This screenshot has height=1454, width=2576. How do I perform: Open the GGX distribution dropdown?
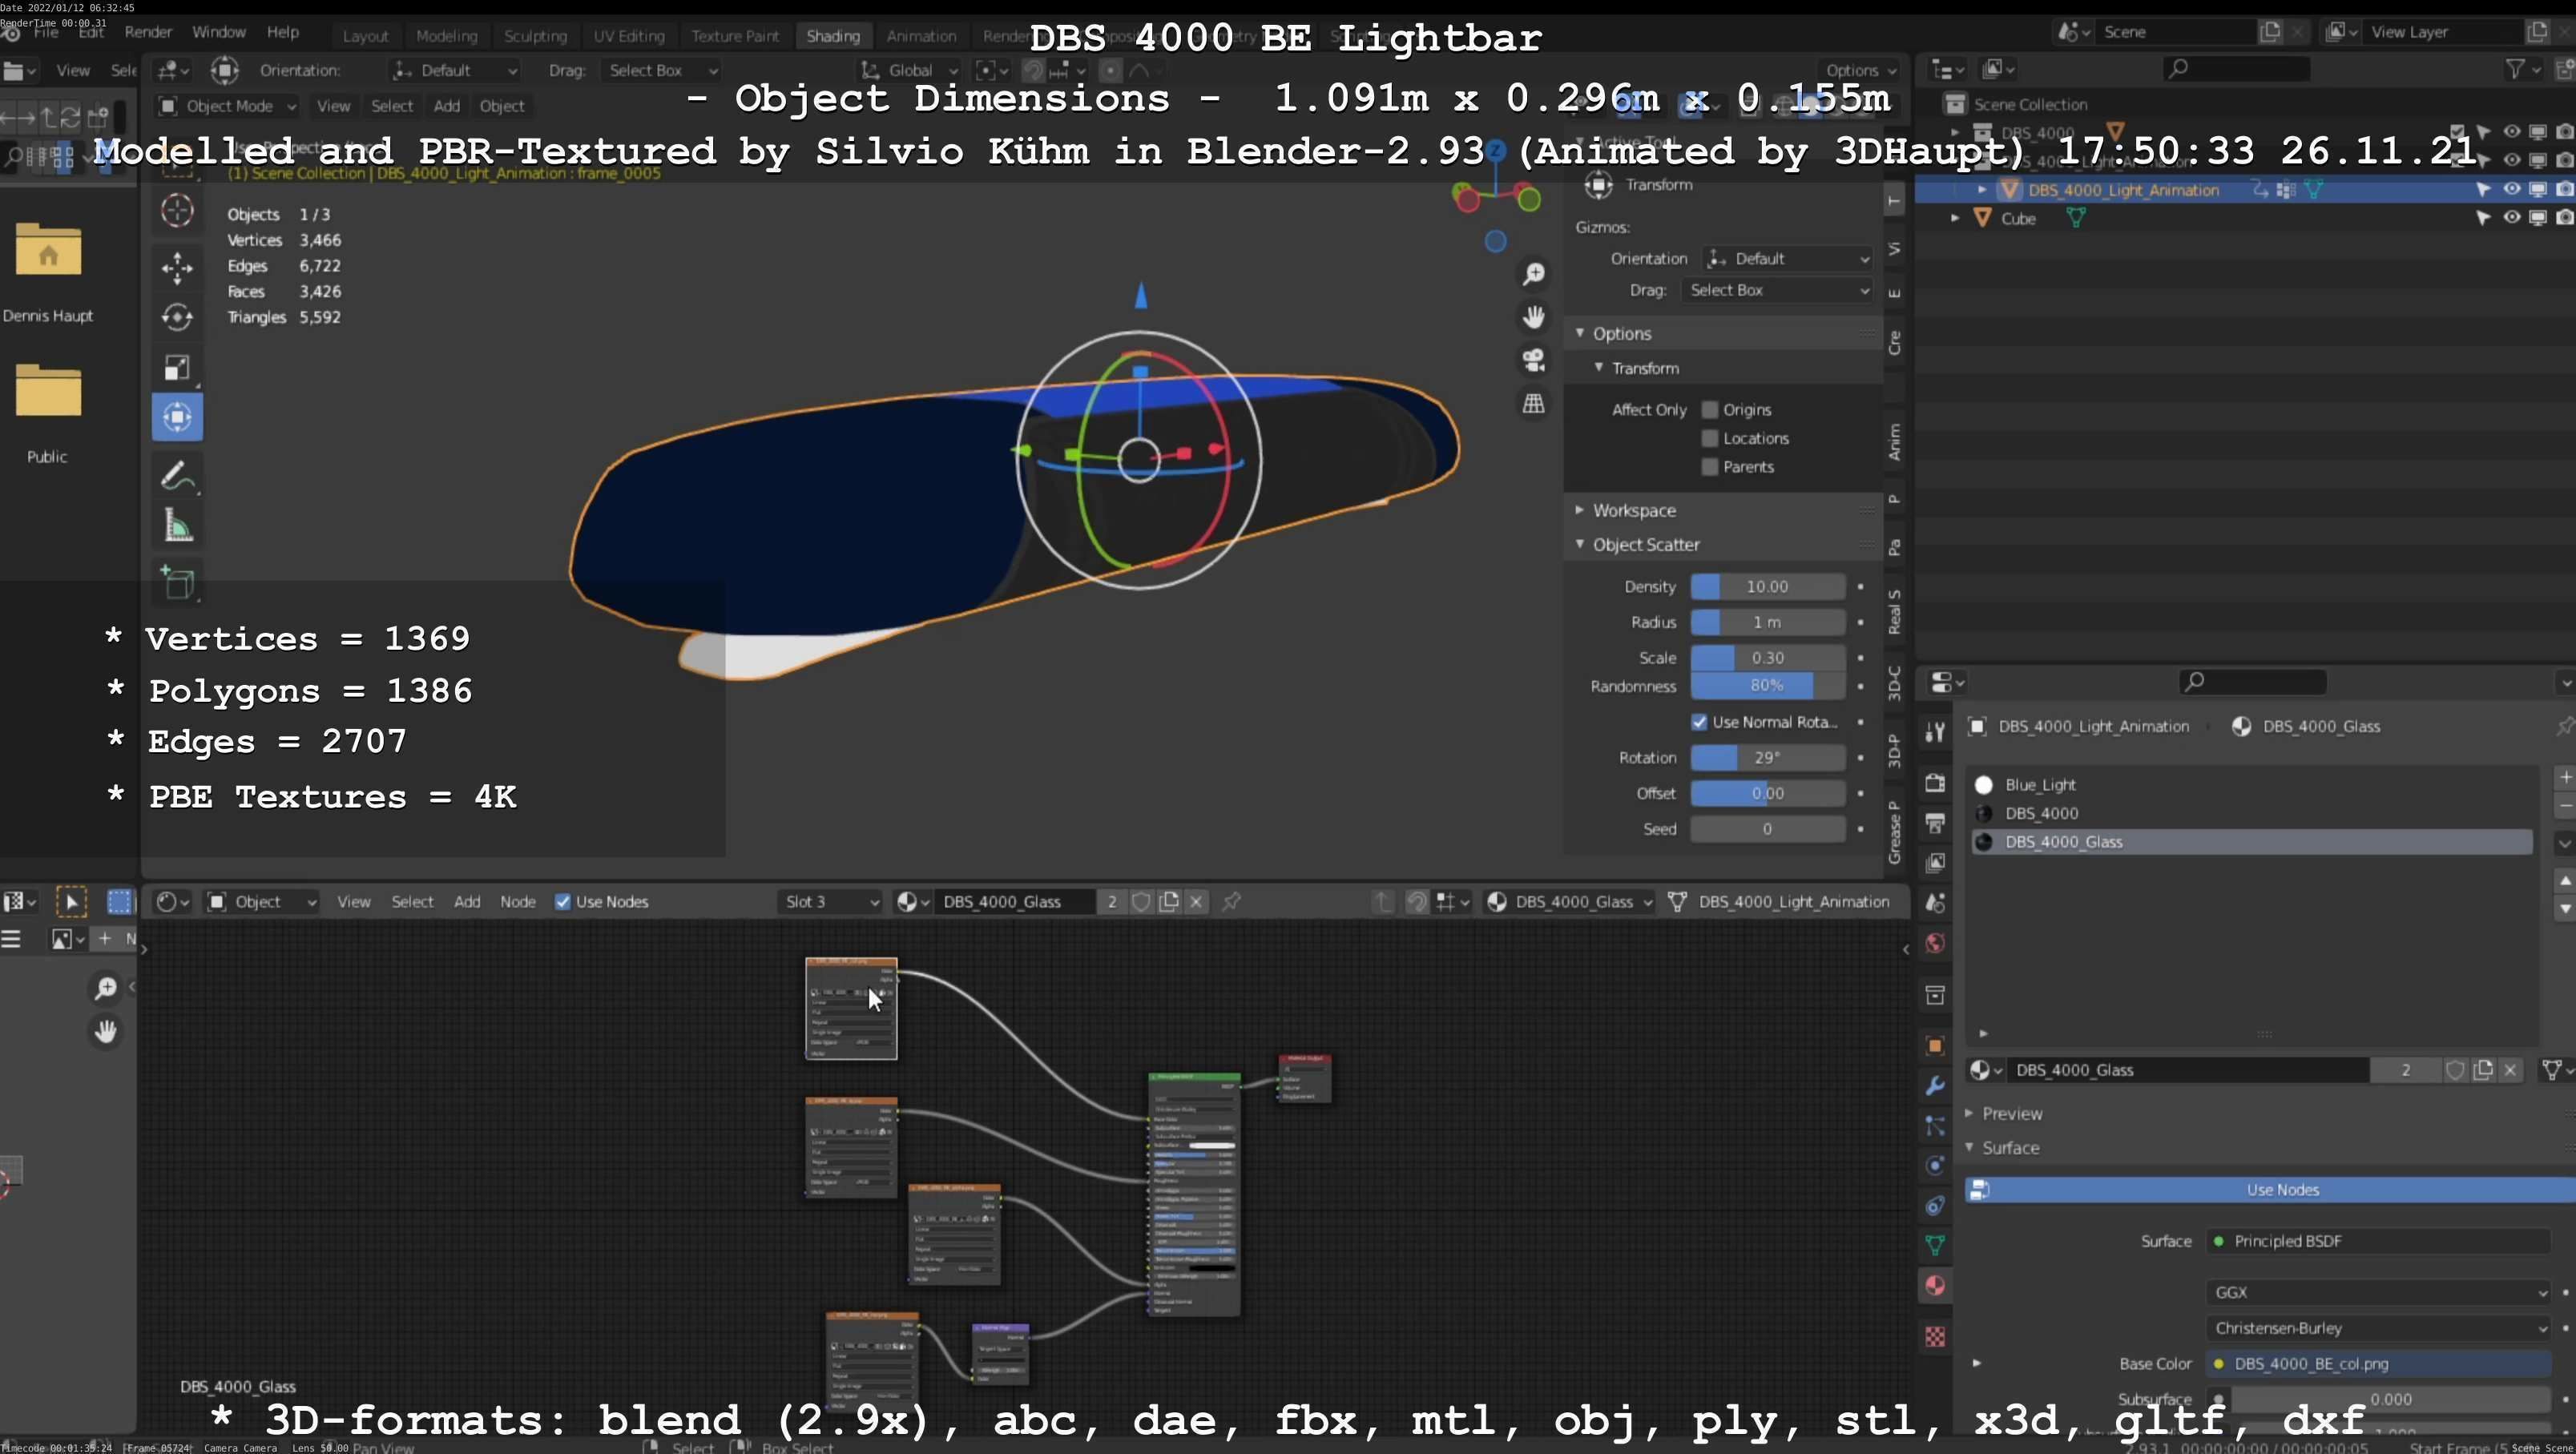tap(2378, 1293)
